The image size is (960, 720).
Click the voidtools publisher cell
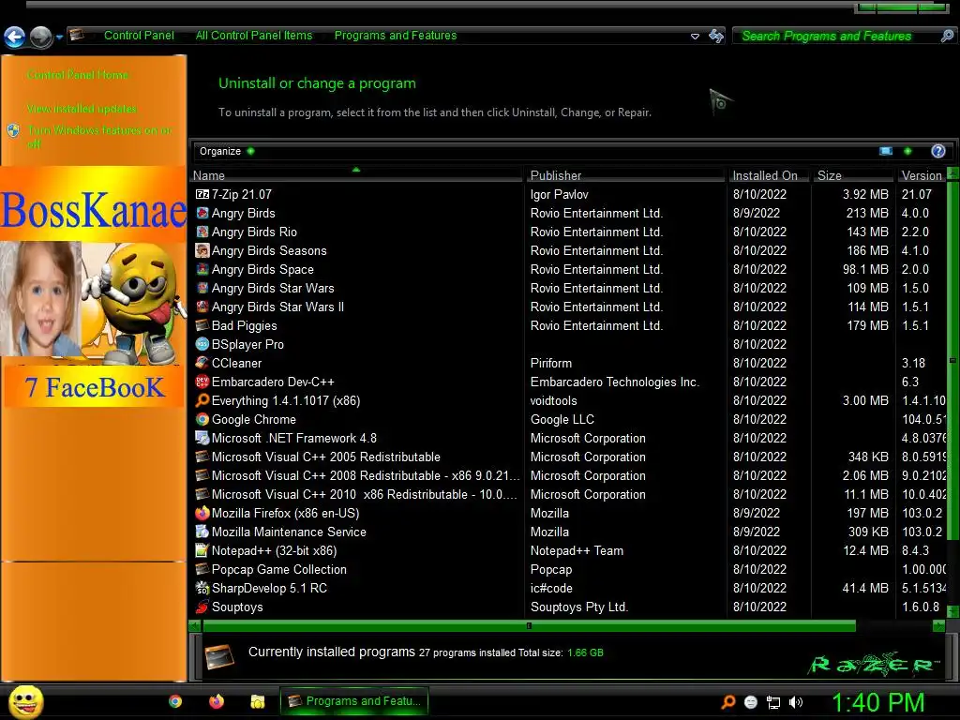(x=553, y=400)
